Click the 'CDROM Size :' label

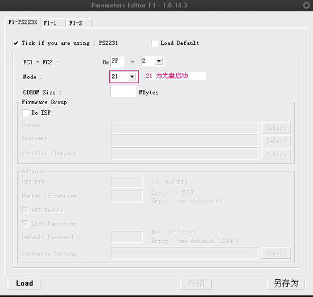tap(42, 92)
